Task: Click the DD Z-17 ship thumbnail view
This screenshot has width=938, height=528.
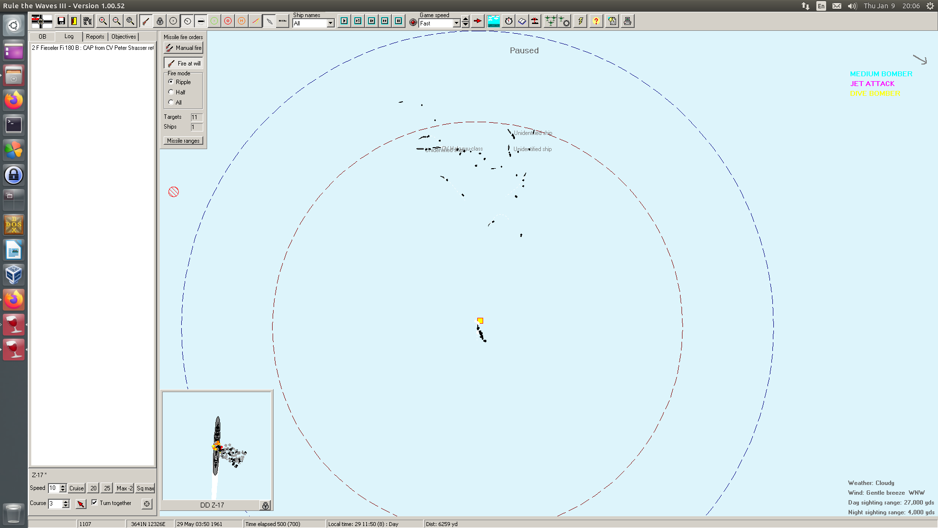Action: click(217, 445)
